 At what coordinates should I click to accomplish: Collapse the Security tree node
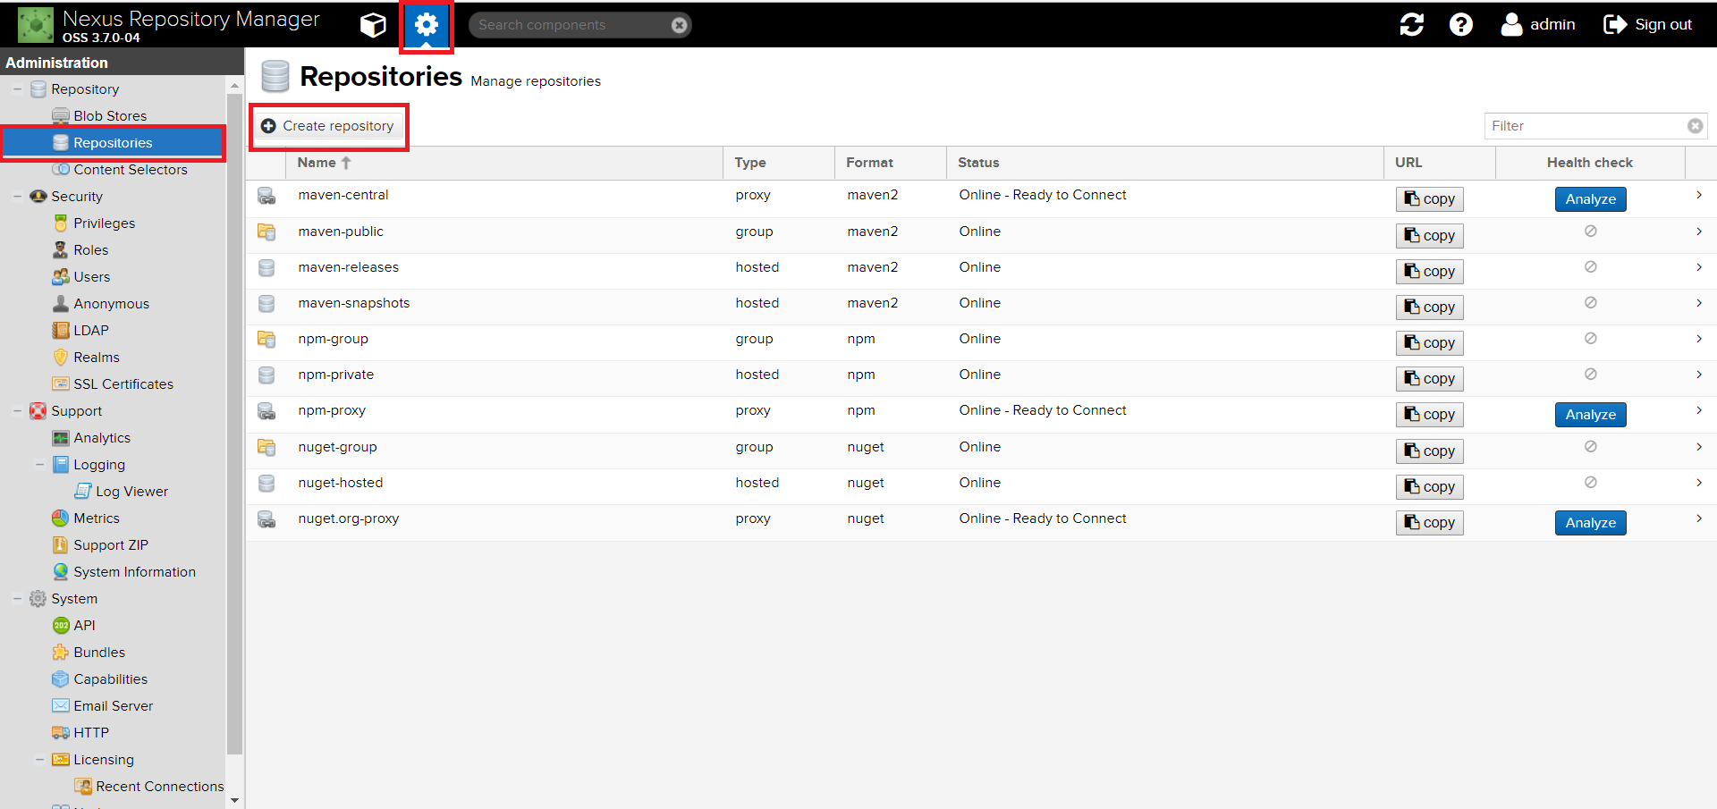click(x=17, y=197)
